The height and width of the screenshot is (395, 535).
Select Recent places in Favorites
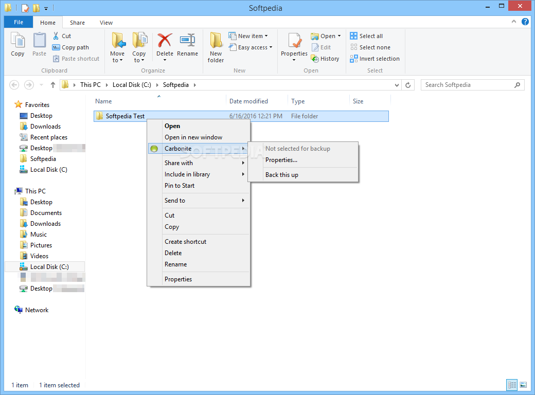(x=49, y=137)
